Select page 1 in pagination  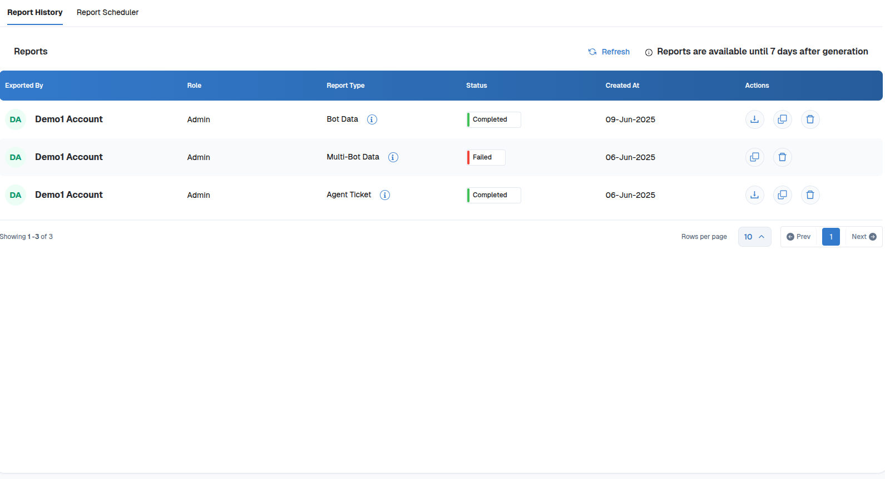coord(830,237)
